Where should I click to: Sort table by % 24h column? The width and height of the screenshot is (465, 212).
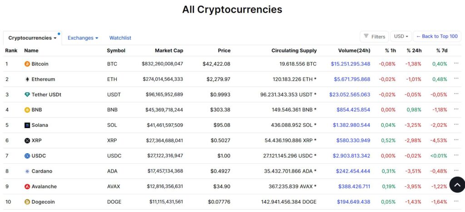(x=414, y=51)
